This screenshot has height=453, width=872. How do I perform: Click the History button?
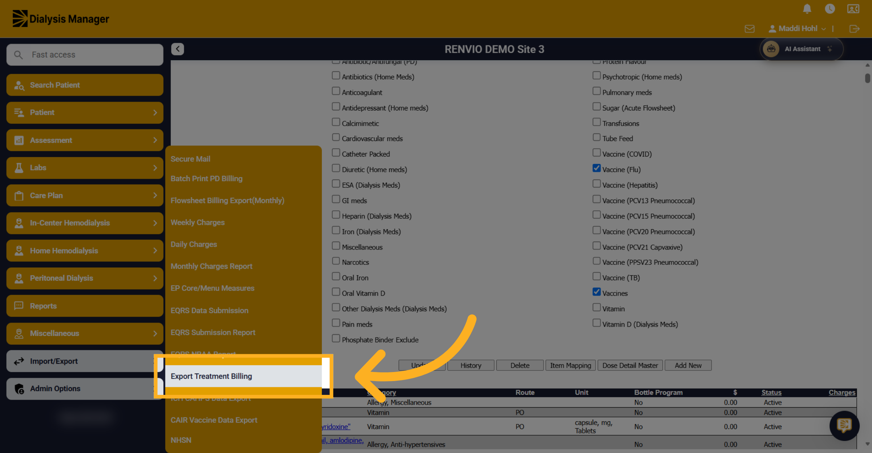(471, 365)
